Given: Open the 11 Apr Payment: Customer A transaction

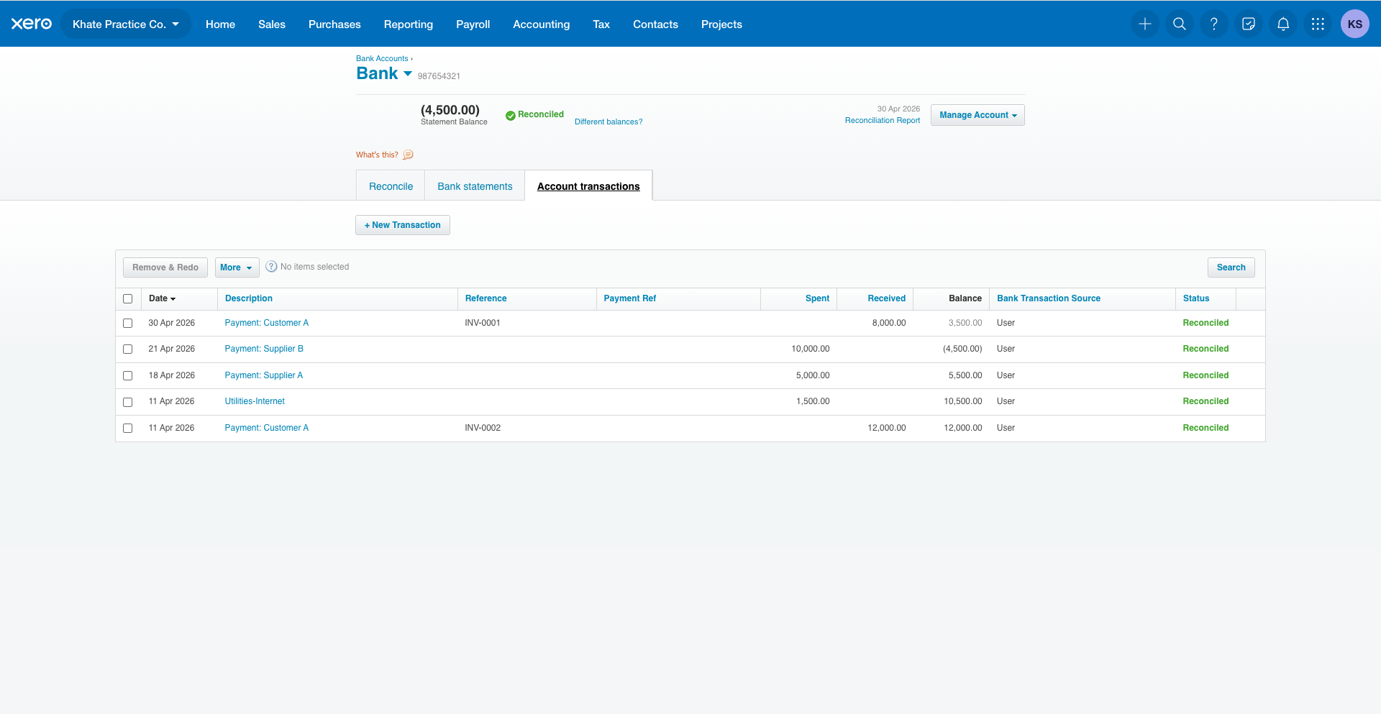Looking at the screenshot, I should pos(267,428).
